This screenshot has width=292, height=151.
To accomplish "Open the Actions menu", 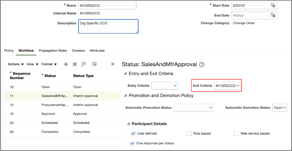I will point(16,64).
